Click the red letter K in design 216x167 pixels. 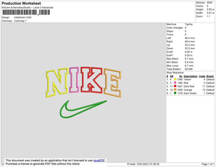pyautogui.click(x=91, y=80)
